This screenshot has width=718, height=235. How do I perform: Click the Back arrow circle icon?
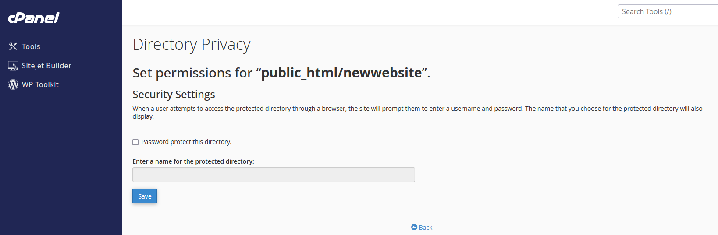pyautogui.click(x=414, y=227)
